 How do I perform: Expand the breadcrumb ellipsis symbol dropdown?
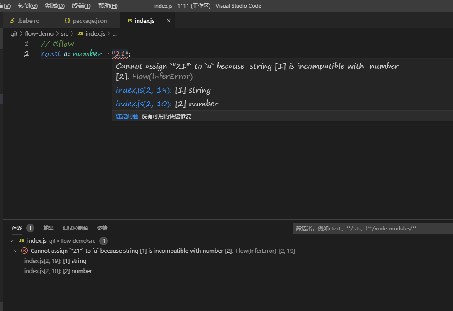[x=115, y=34]
